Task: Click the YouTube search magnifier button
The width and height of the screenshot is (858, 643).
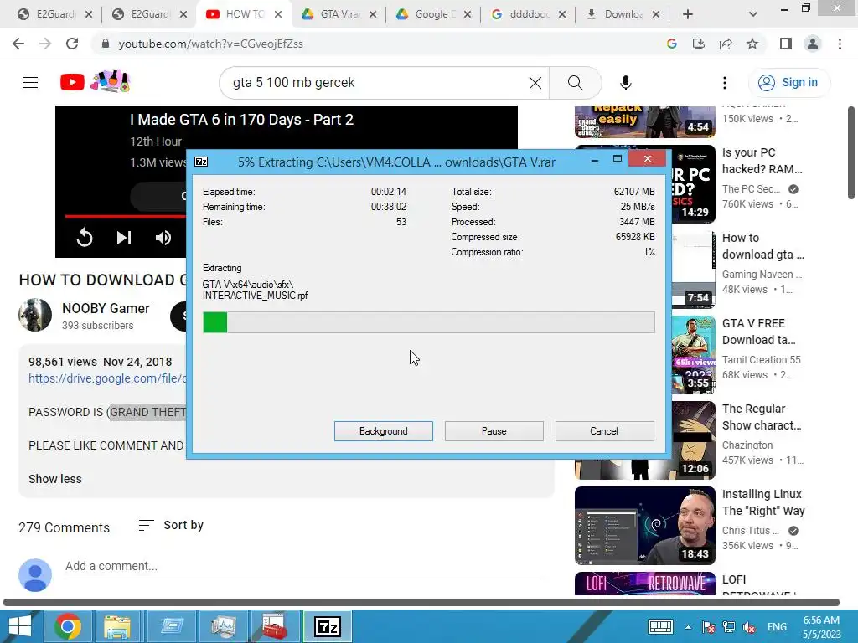Action: click(575, 83)
